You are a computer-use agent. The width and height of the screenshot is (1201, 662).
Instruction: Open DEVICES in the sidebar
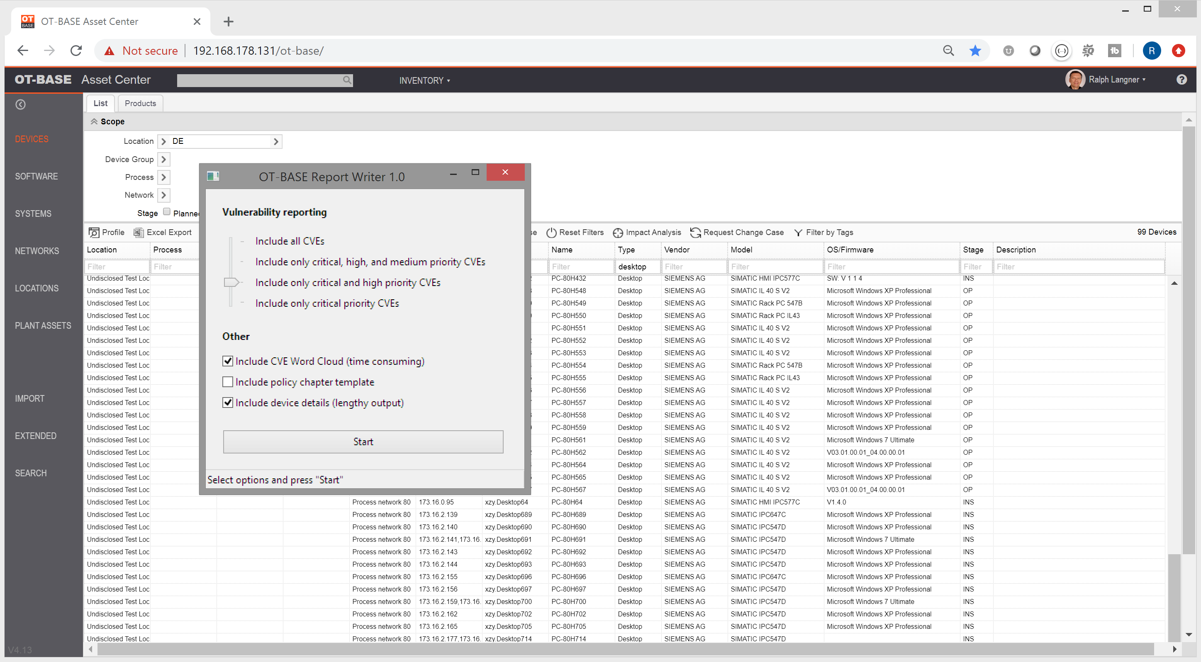pyautogui.click(x=32, y=139)
